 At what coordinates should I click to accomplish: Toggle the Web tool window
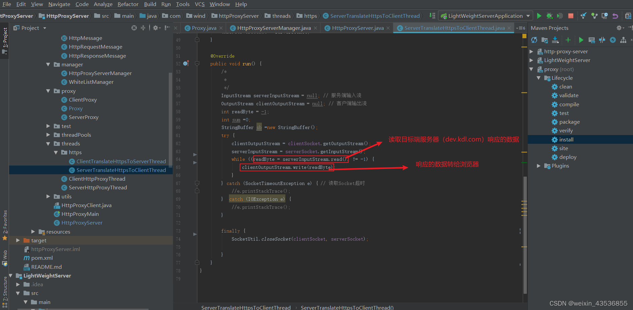5,258
